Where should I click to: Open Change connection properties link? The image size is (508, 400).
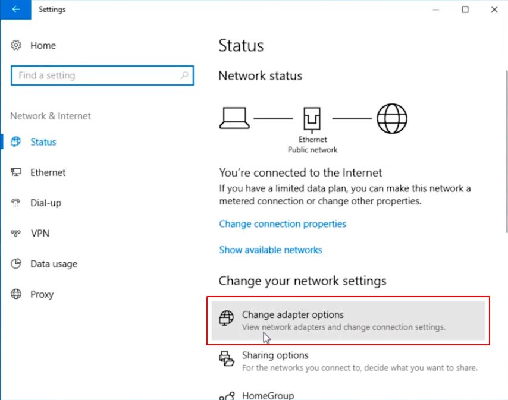(283, 223)
